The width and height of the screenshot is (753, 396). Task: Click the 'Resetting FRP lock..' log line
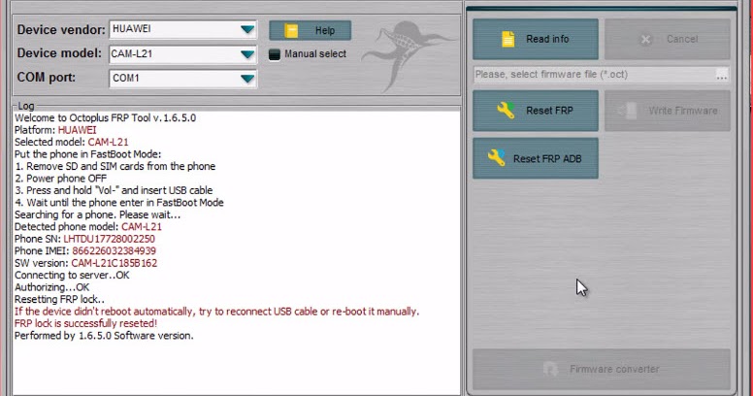[59, 299]
